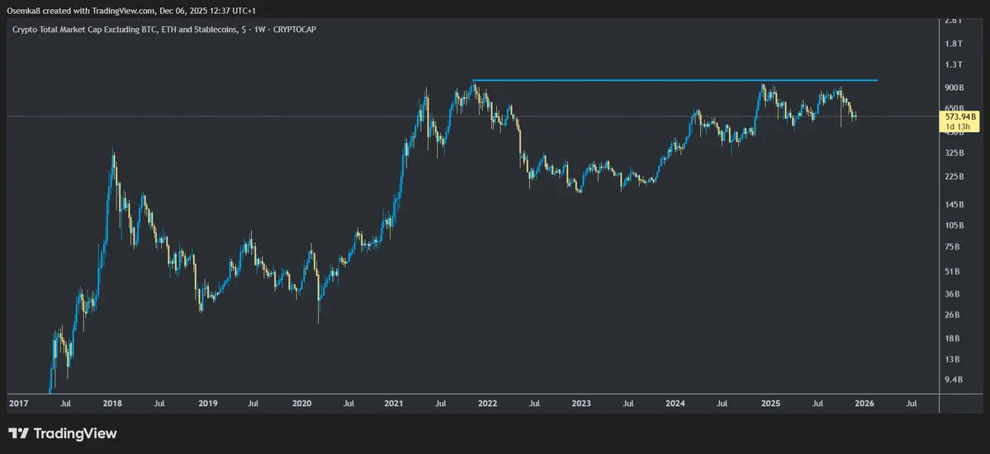Image resolution: width=990 pixels, height=454 pixels.
Task: Click the 'Osemka8 created with TradingView.com' header text
Action: (x=79, y=11)
